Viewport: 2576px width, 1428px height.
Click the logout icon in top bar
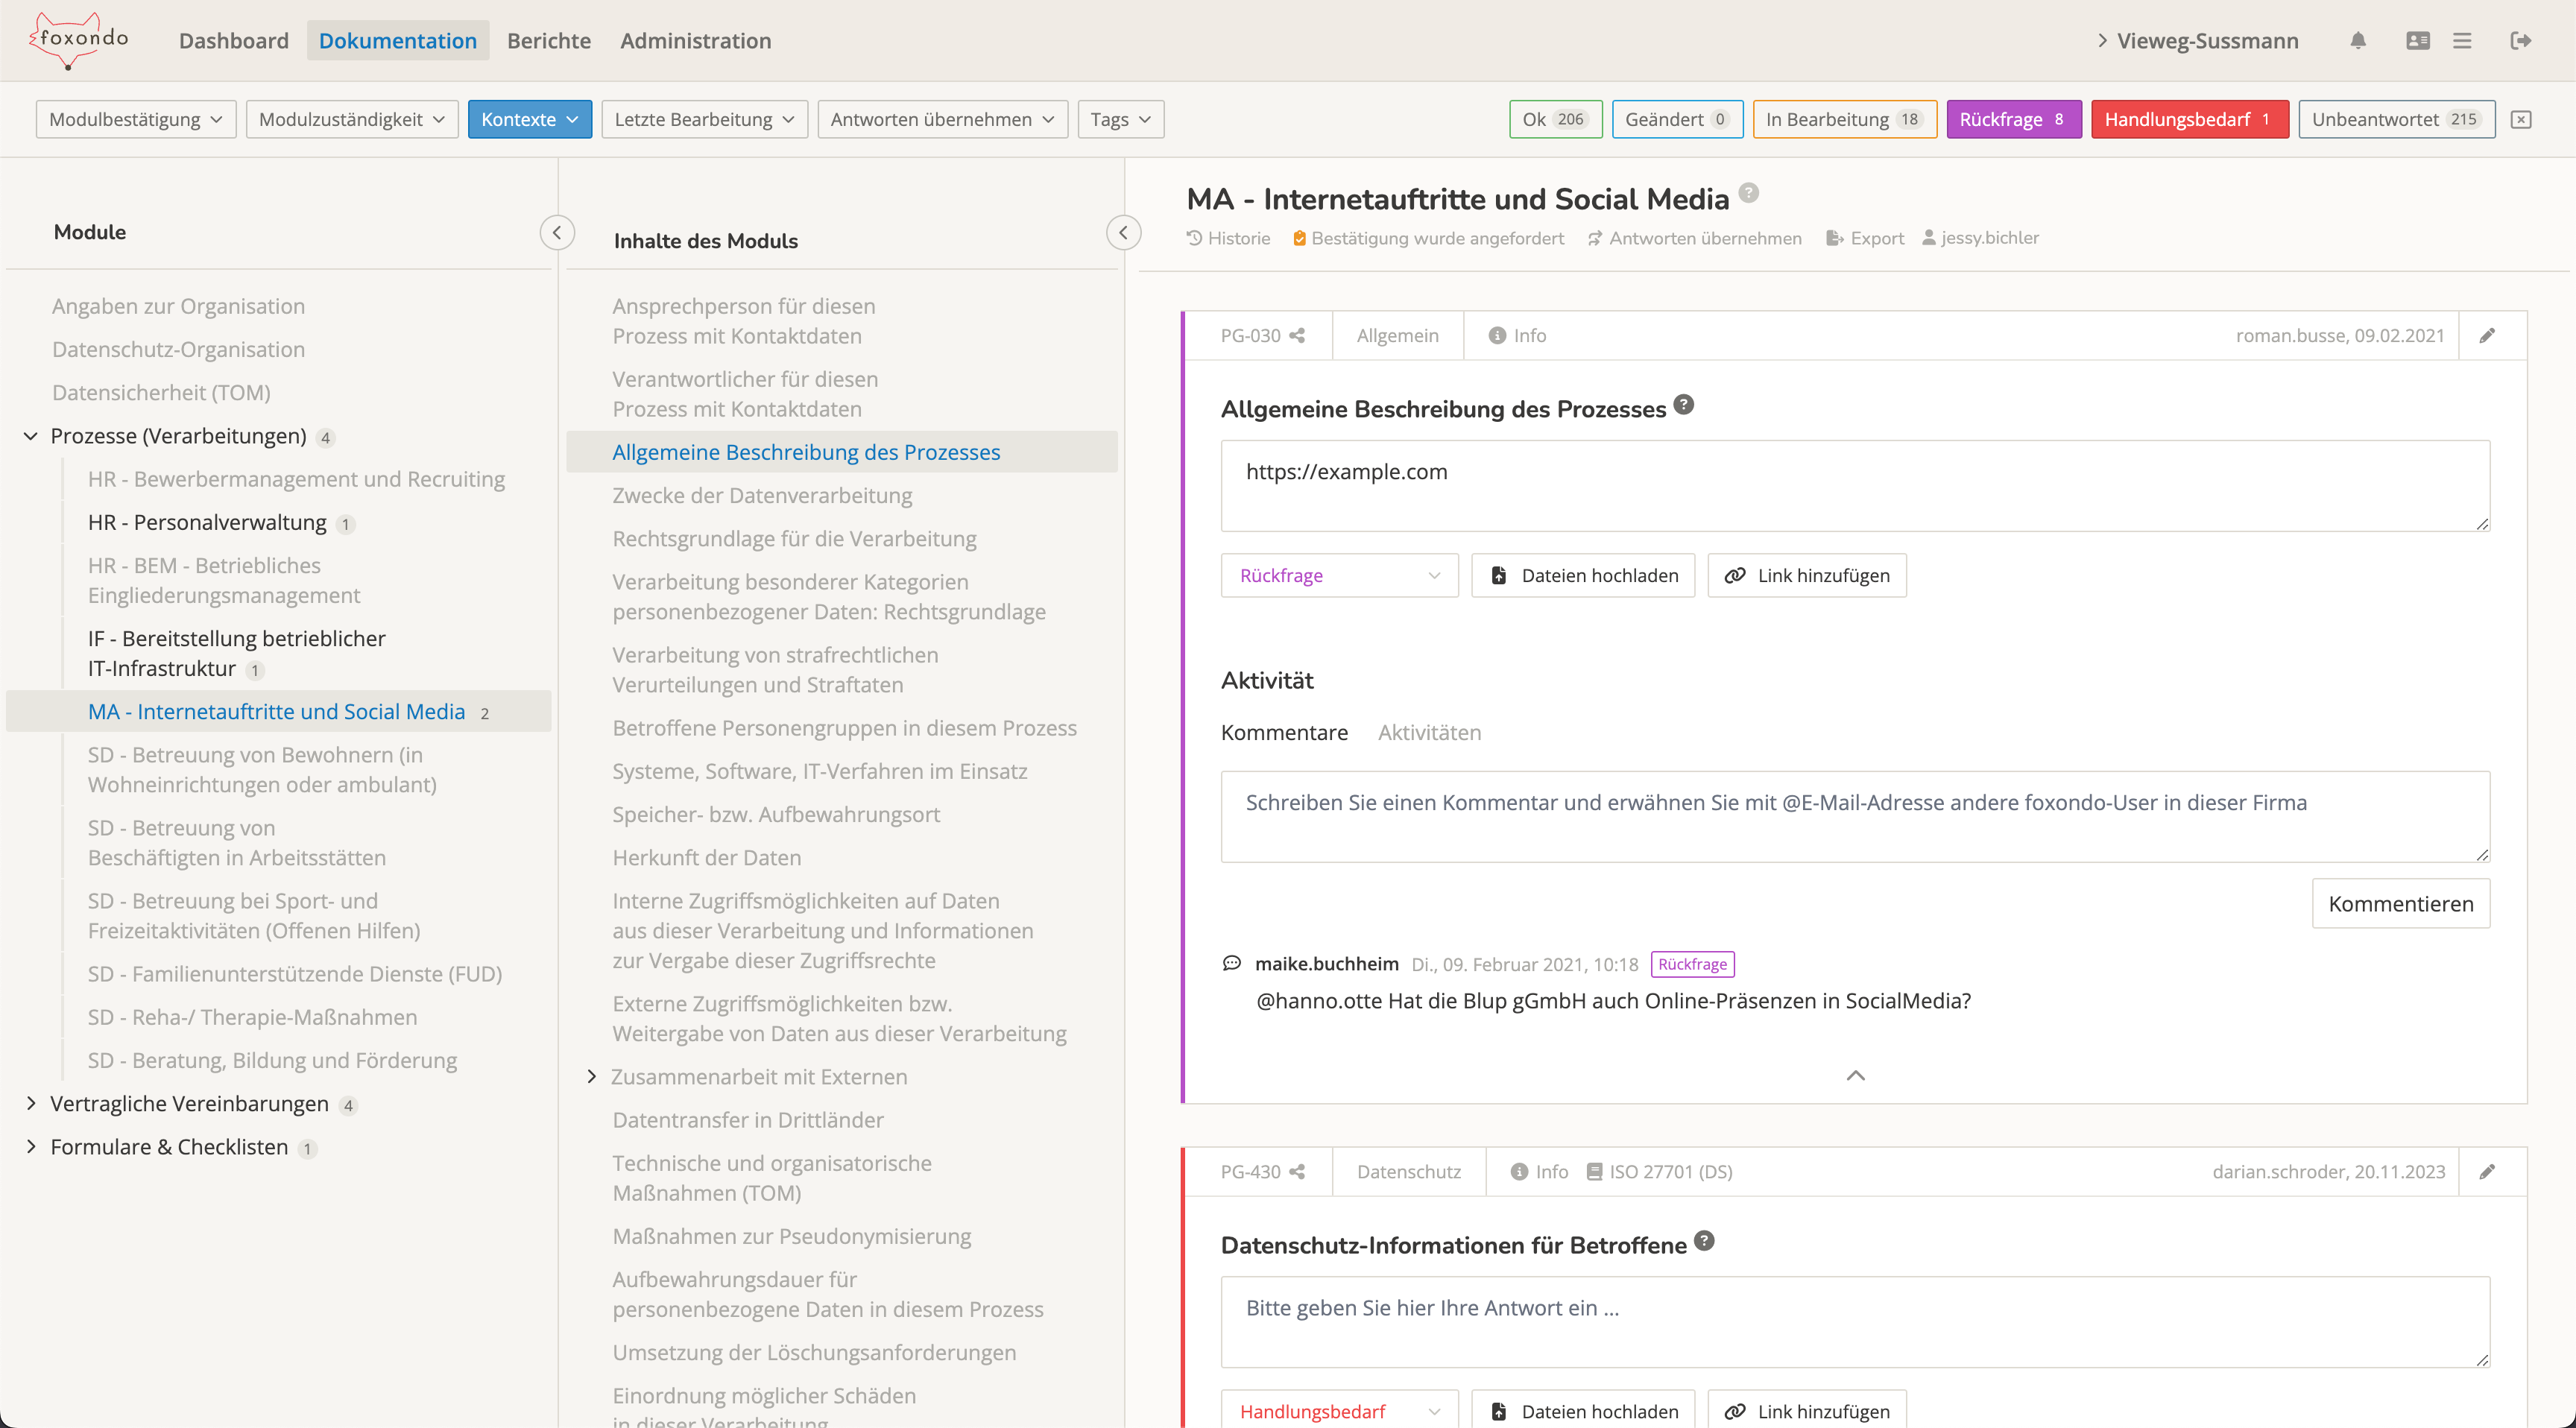(2520, 41)
